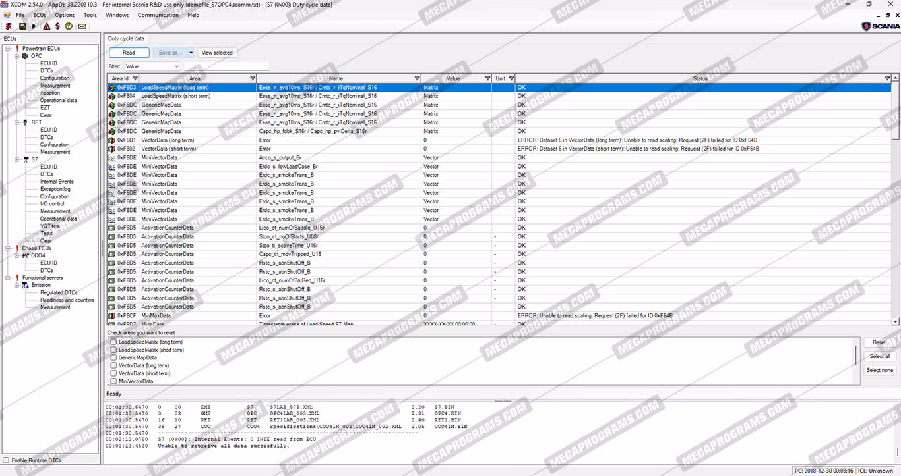Click the filter text input field
This screenshot has height=476, width=901.
[x=226, y=66]
